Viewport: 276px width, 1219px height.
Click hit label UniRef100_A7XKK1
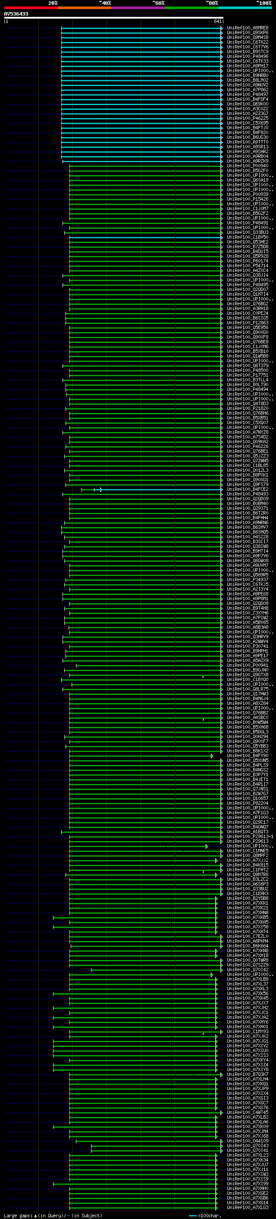coord(248,903)
